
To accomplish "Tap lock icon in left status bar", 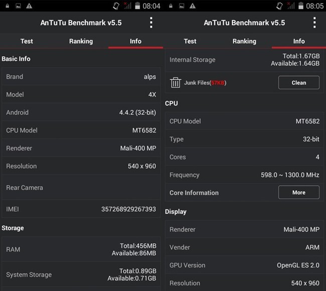I will [x=5, y=6].
